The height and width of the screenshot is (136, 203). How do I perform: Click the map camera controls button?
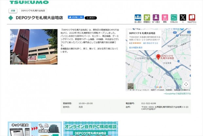[x=186, y=84]
